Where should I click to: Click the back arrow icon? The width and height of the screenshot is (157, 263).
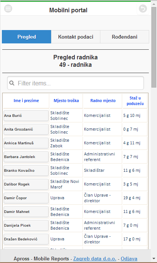click(x=143, y=9)
